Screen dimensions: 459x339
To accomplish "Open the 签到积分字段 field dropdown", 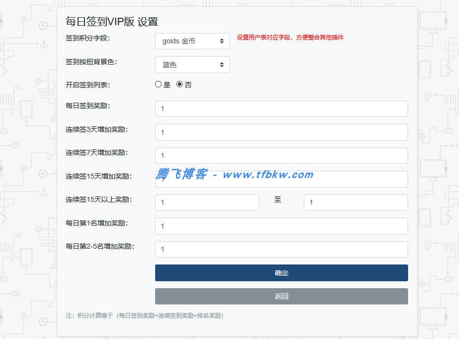I will click(192, 41).
